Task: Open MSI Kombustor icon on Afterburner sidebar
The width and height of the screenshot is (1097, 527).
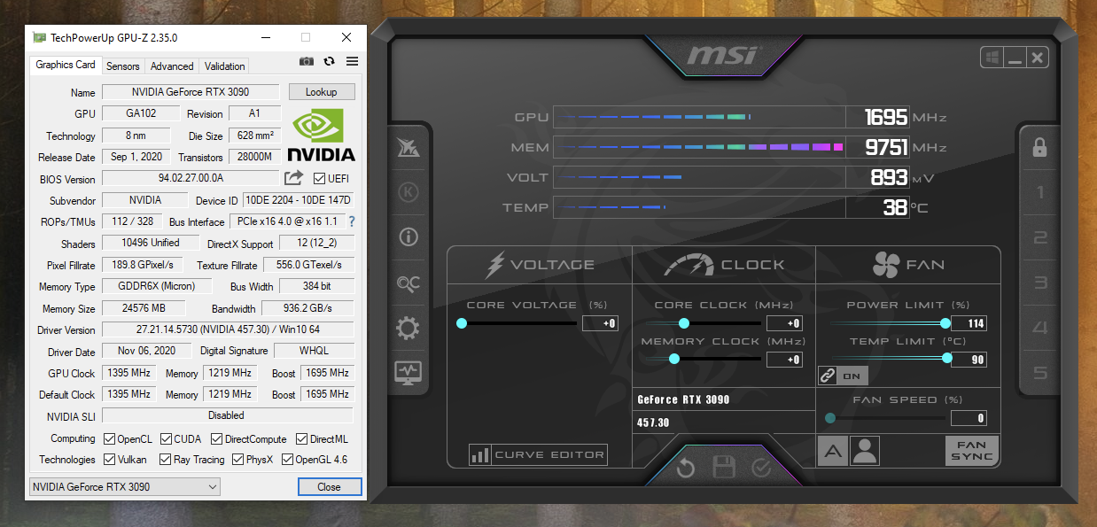Action: tap(408, 148)
